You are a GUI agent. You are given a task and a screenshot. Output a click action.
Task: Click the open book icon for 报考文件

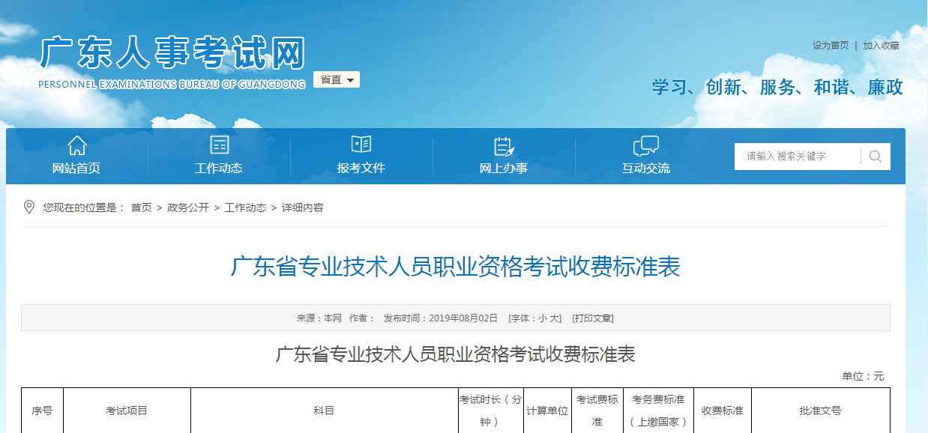pyautogui.click(x=361, y=145)
